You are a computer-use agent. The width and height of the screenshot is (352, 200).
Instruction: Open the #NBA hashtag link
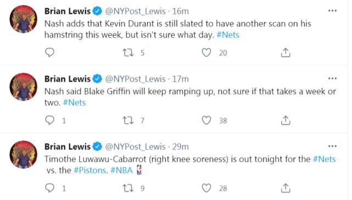click(x=121, y=170)
